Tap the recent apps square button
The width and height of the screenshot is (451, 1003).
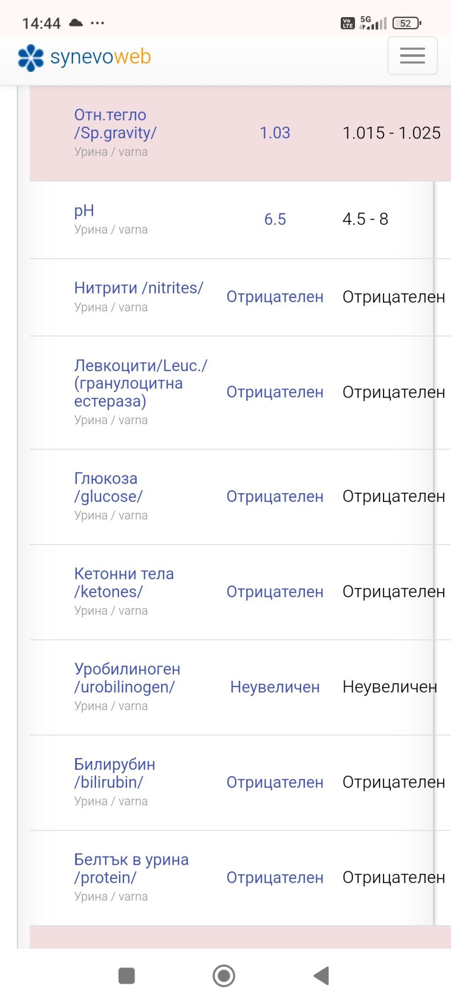(x=127, y=975)
